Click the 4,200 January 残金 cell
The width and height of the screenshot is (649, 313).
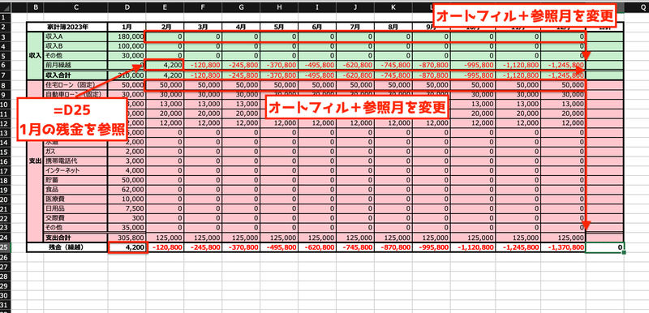(x=127, y=247)
